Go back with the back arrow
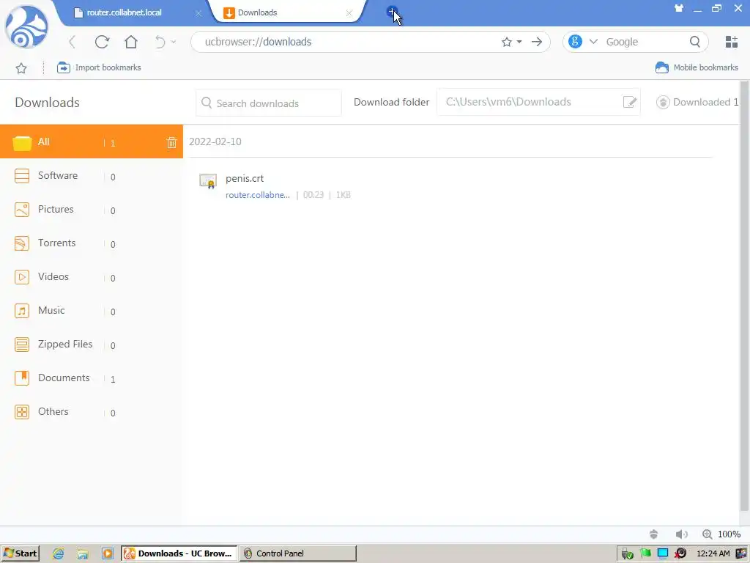This screenshot has height=563, width=750. 73,42
